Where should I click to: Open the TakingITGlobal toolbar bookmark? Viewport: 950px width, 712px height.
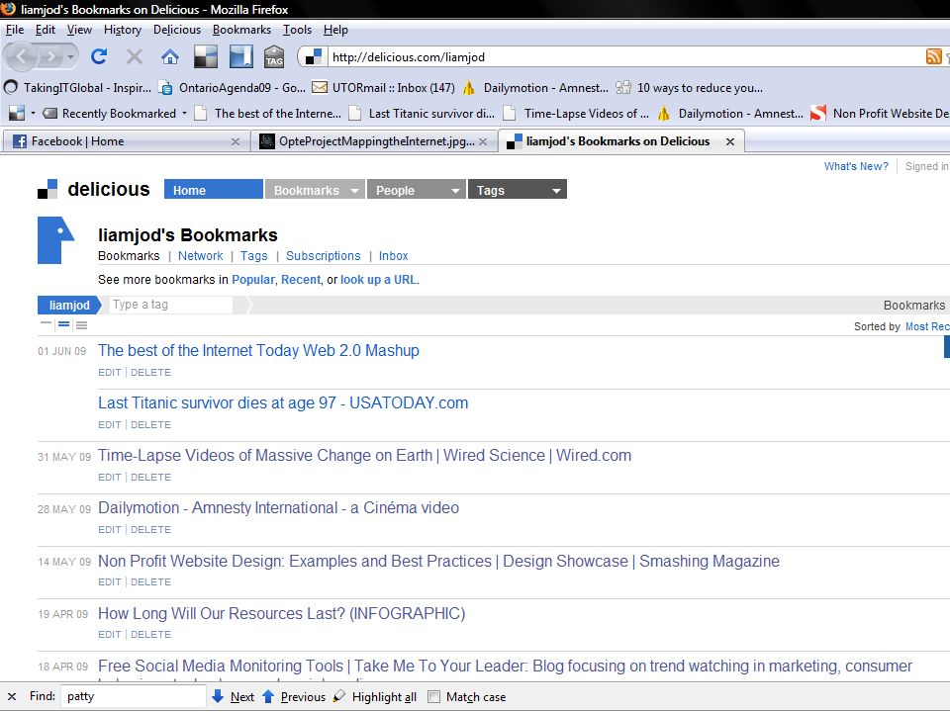77,88
